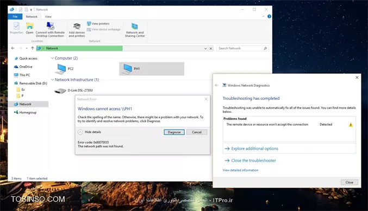Screen dimensions: 368x211
Task: Click the search magnifier icon
Action: (x=265, y=48)
